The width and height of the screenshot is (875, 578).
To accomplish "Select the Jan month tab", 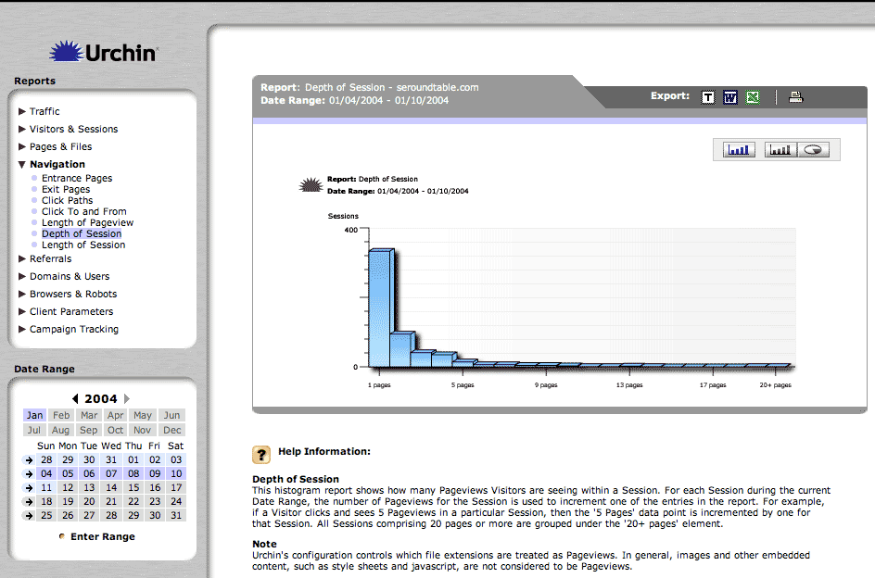I will pos(34,415).
